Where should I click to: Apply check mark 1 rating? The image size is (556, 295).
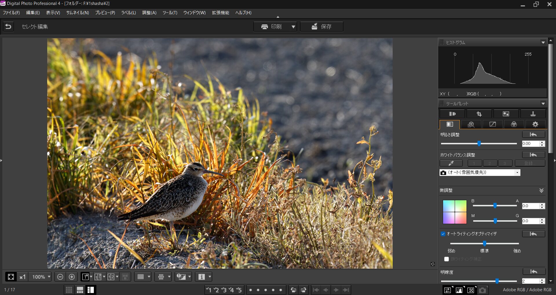click(x=209, y=290)
